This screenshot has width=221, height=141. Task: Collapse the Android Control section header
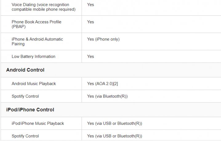click(25, 70)
